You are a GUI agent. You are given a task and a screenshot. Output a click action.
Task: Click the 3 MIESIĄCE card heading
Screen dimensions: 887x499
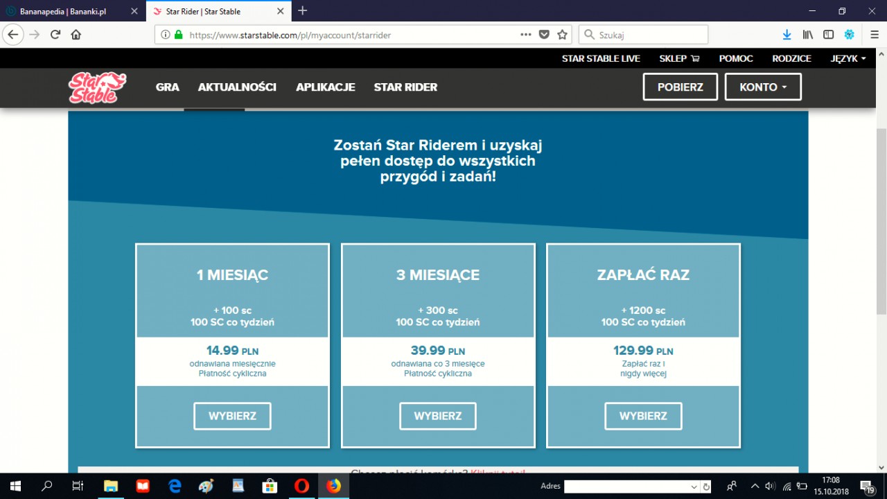(x=438, y=275)
